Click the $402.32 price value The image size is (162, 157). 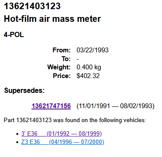(88, 76)
